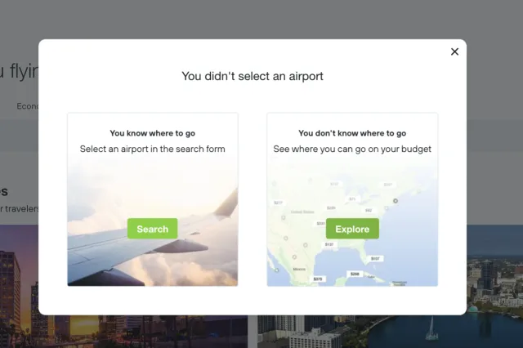523x348 pixels.
Task: Select the $375 price tag near Mexico
Action: coord(318,279)
